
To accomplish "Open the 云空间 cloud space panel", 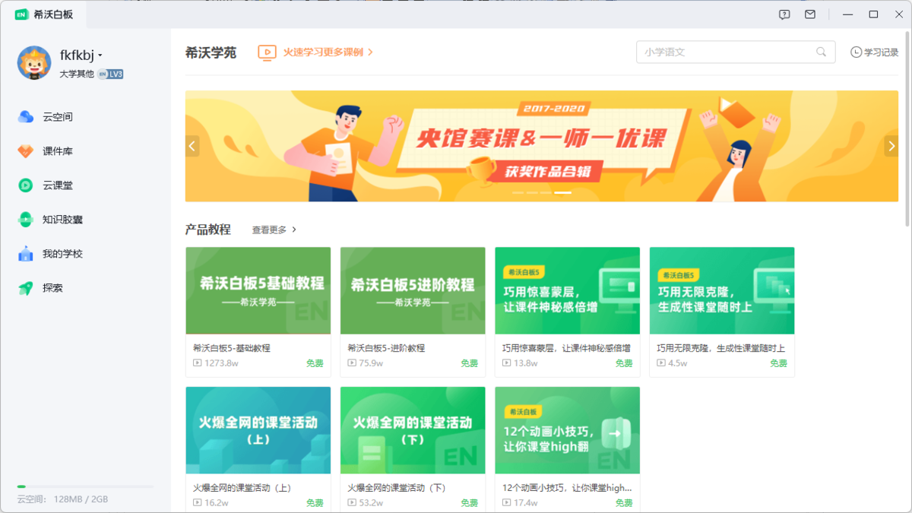I will coord(50,116).
